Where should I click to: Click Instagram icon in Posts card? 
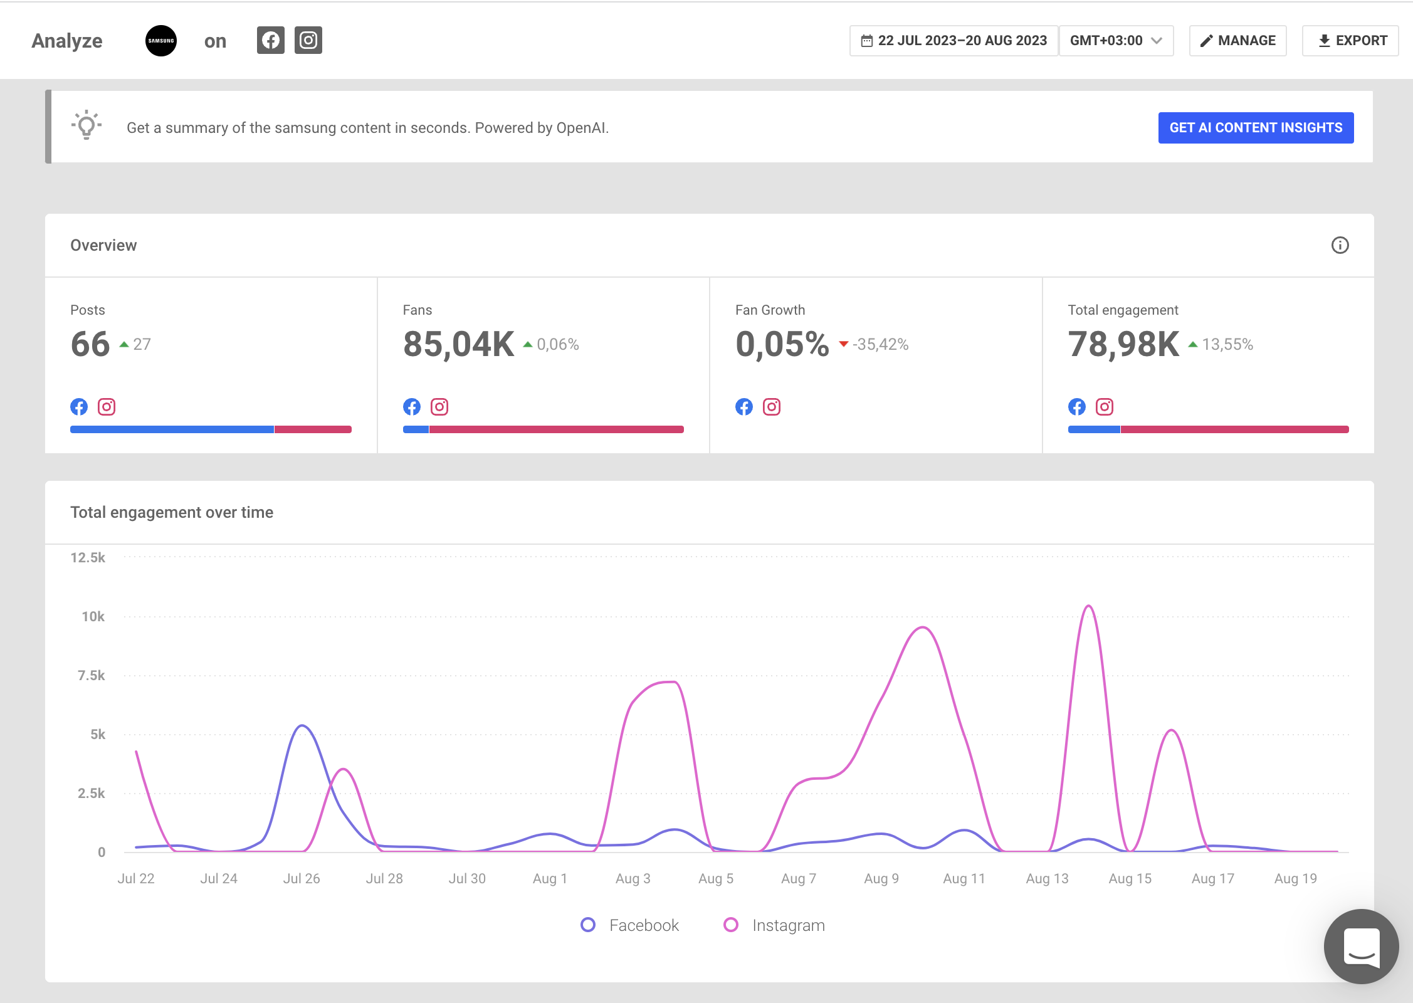coord(107,407)
